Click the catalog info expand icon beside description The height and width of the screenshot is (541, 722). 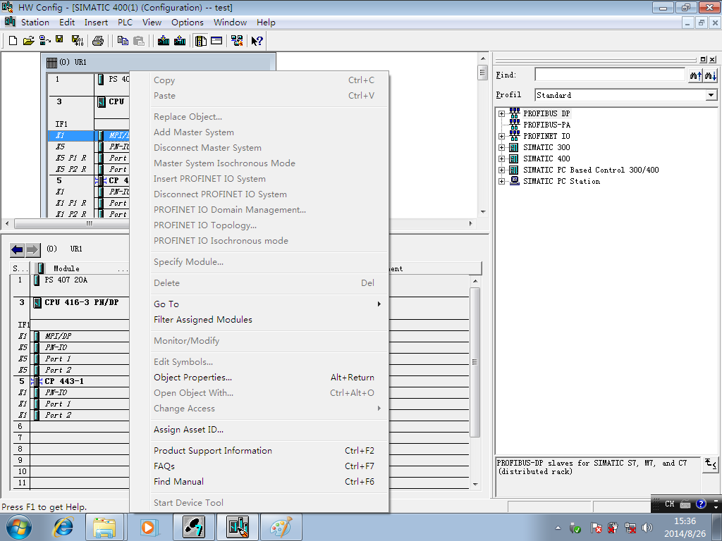710,464
